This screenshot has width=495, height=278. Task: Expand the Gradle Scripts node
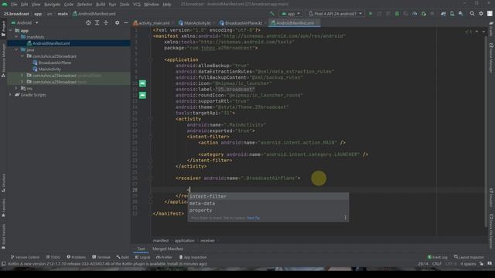click(x=10, y=94)
